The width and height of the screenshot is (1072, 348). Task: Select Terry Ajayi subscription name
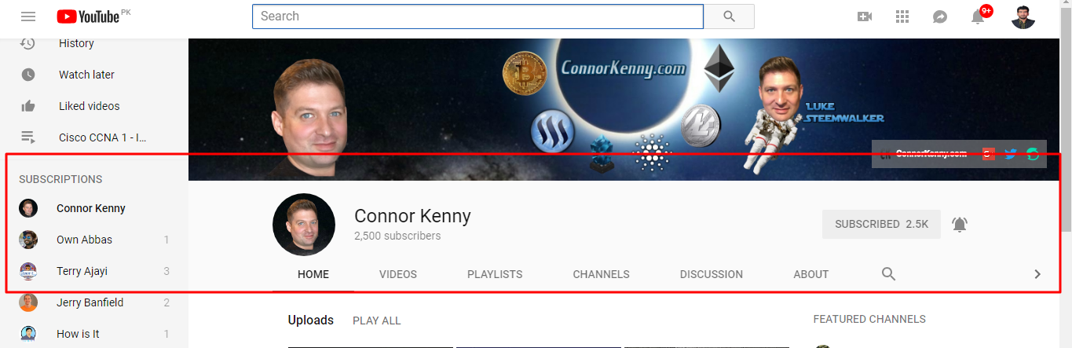pyautogui.click(x=82, y=271)
